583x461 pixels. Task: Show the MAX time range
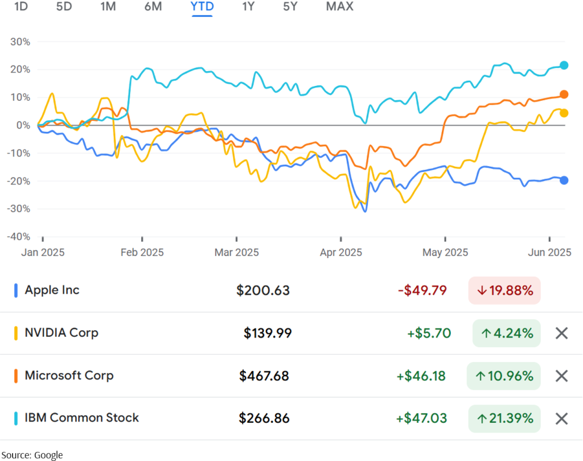tap(339, 7)
